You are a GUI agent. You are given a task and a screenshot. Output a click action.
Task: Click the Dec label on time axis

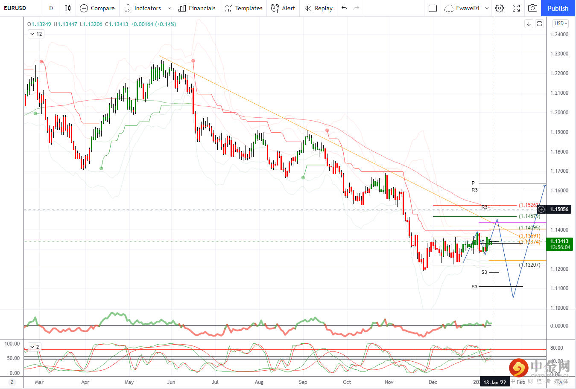pyautogui.click(x=433, y=382)
